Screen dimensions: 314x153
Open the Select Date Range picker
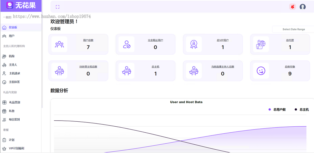tap(293, 29)
